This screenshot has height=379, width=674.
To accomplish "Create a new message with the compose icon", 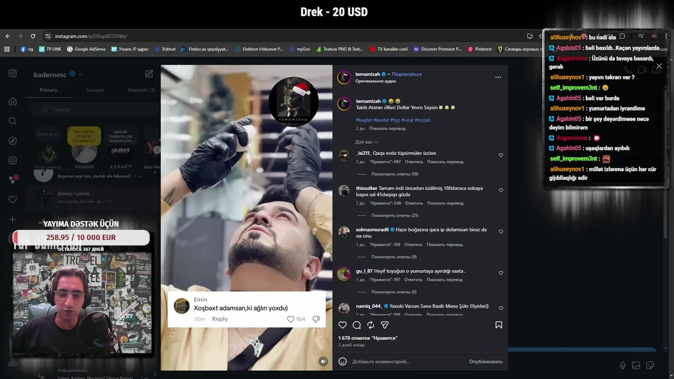I will (x=149, y=74).
